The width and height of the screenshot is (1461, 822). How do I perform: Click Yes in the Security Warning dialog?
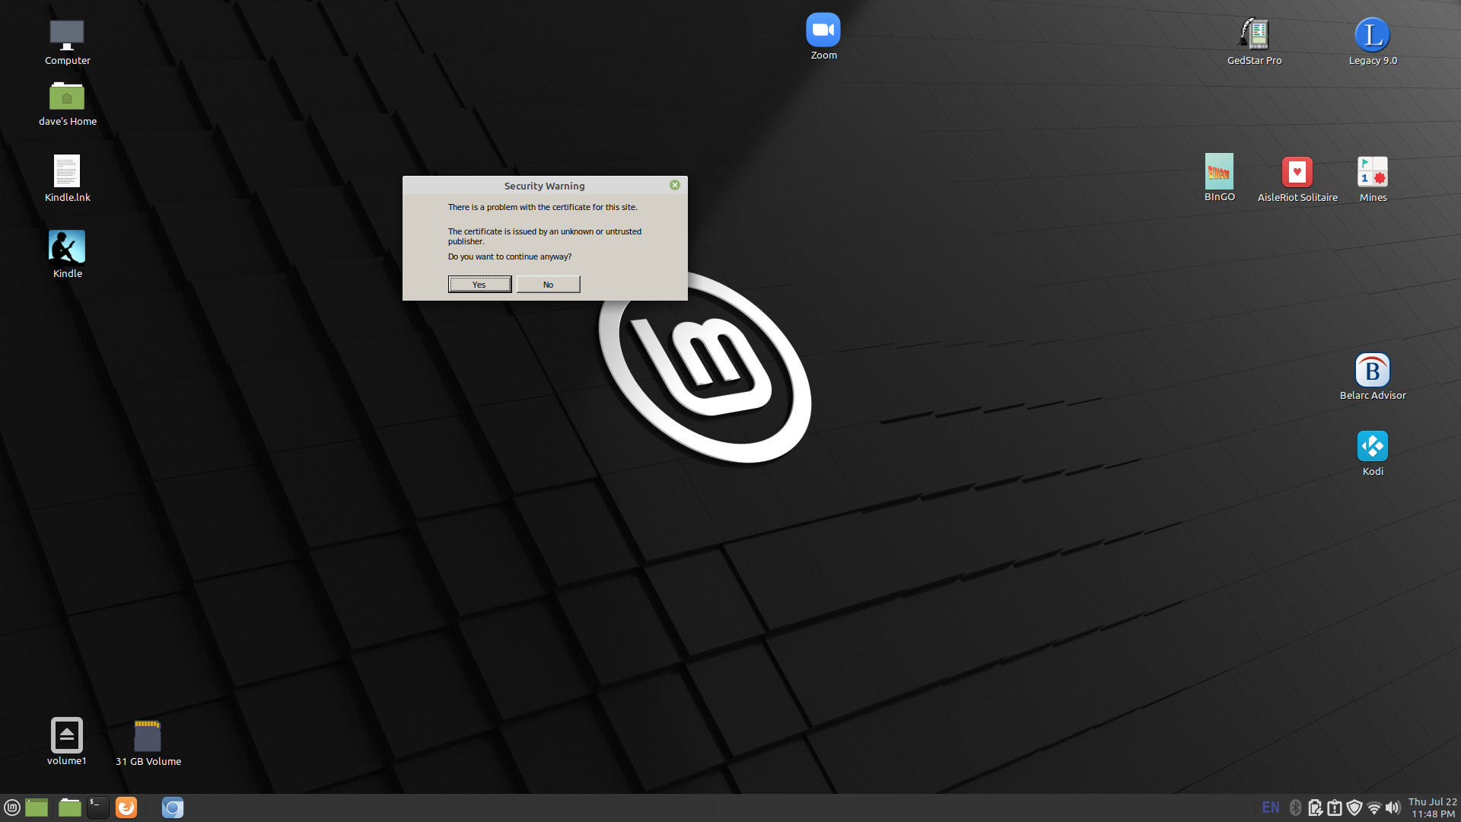(479, 285)
